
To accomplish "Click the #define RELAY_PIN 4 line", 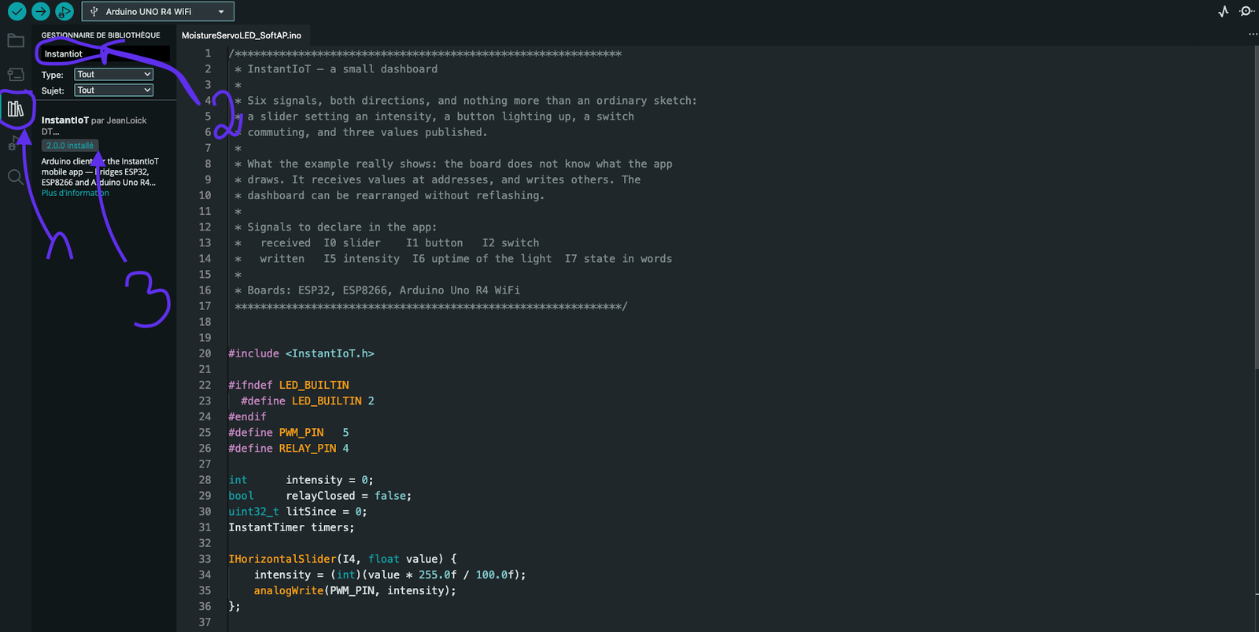I will point(289,448).
